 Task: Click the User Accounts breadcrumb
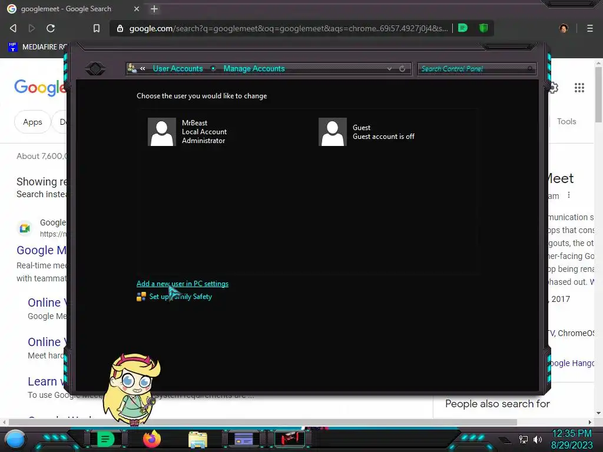(x=178, y=68)
